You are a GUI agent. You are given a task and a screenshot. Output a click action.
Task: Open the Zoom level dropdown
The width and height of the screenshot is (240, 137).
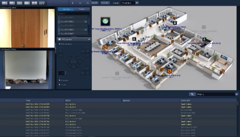point(130,3)
